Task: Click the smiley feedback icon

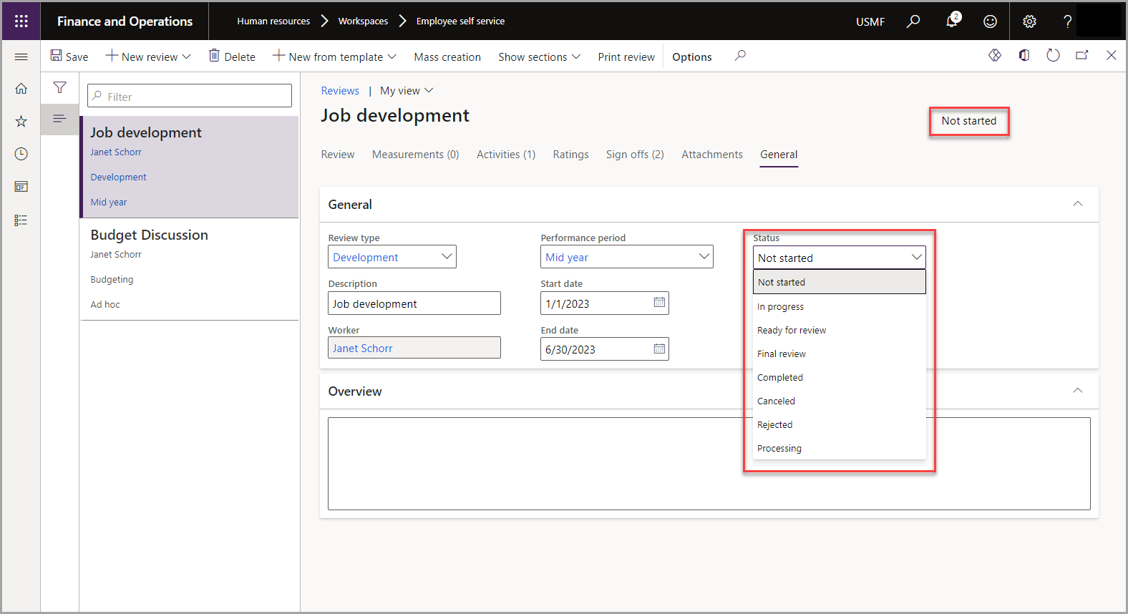Action: coord(990,21)
